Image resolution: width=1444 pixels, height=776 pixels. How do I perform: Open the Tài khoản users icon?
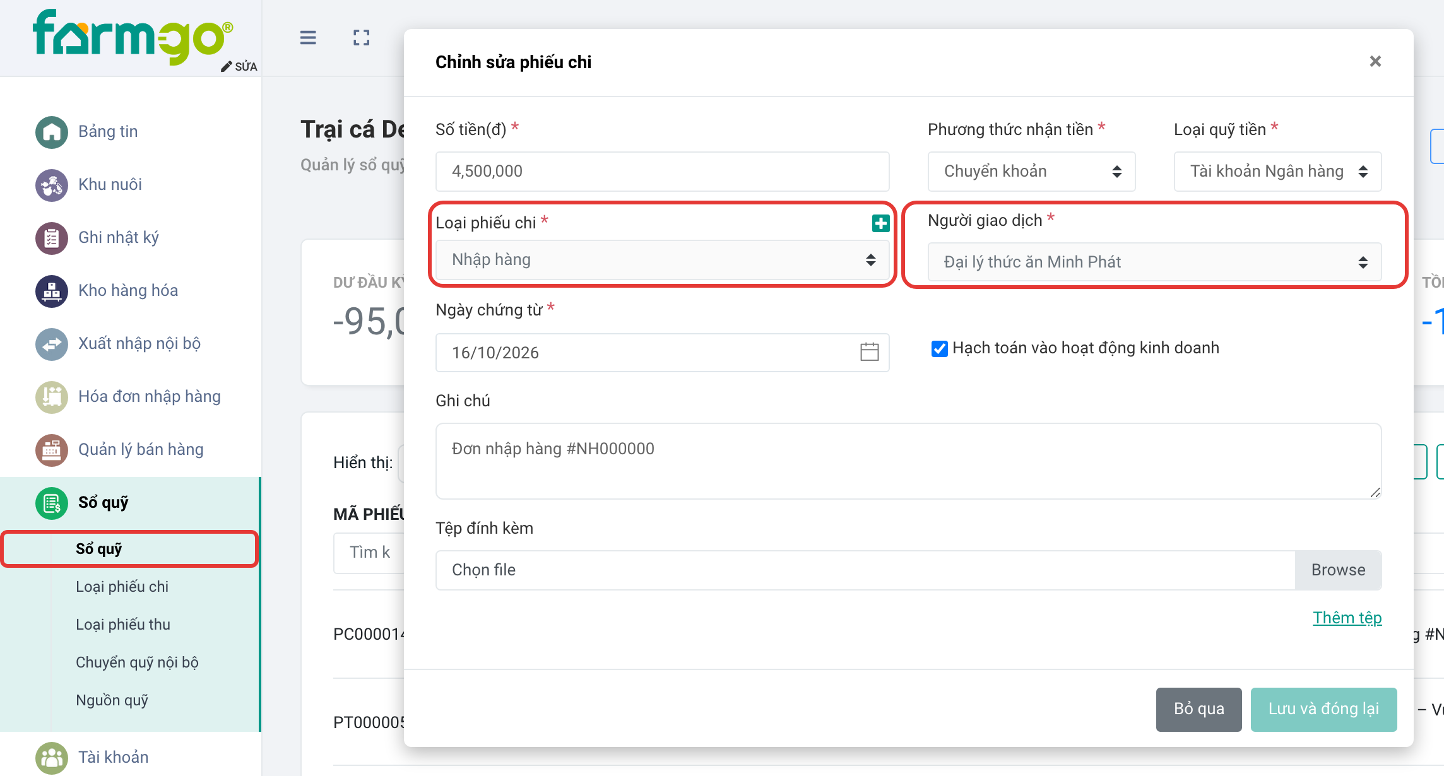52,758
